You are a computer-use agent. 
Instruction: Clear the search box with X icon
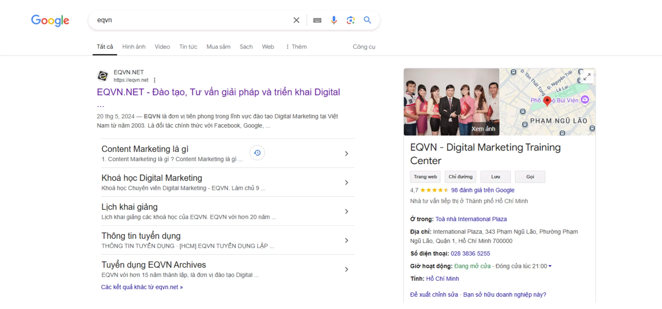pyautogui.click(x=296, y=20)
